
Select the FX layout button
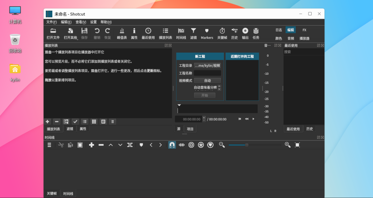point(304,30)
